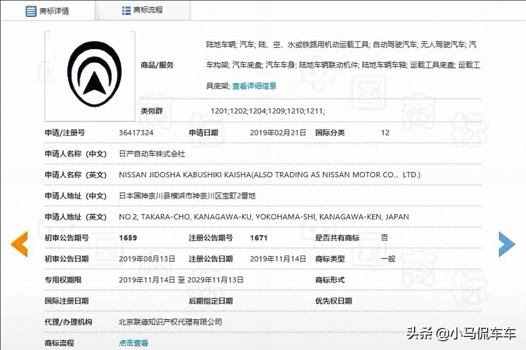Select applicant name 日产自动车株式会社
Viewport: 526px width, 350px height.
tap(152, 154)
